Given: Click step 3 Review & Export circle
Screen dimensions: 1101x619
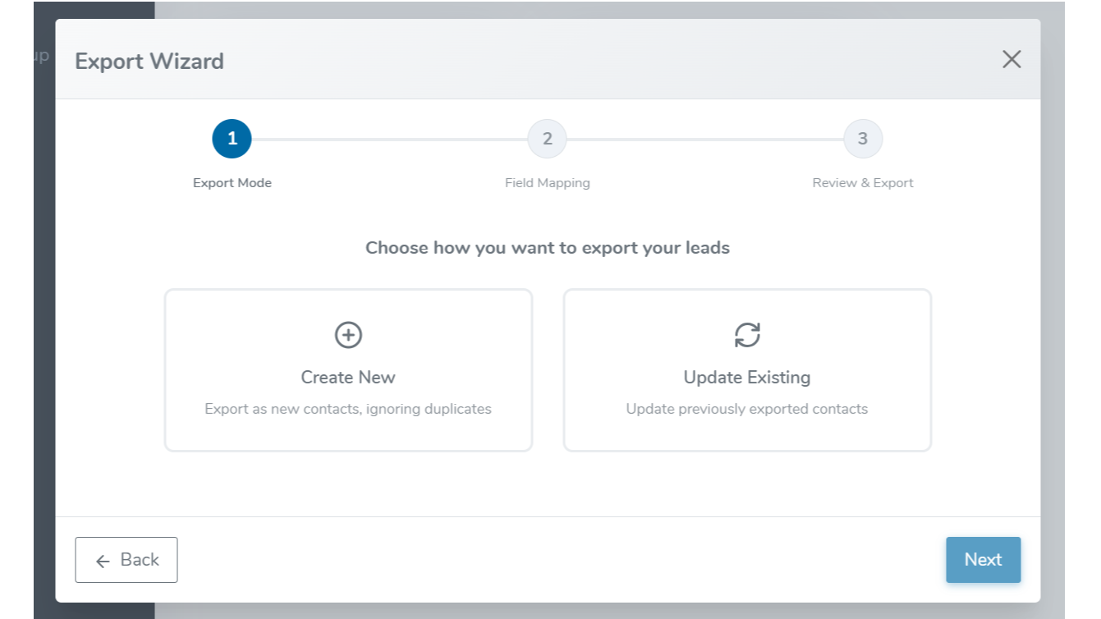Looking at the screenshot, I should click(862, 138).
